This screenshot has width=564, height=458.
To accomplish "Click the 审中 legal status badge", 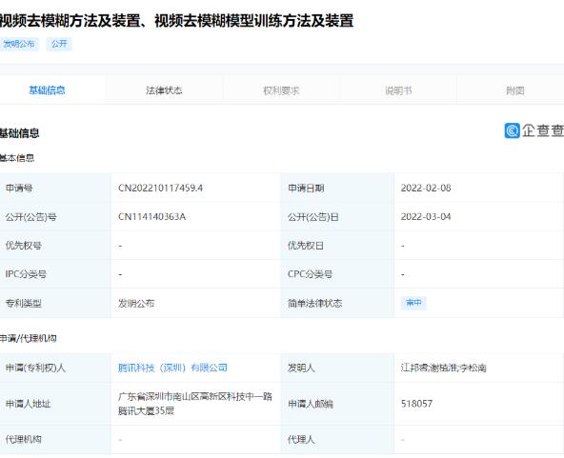I will coord(413,303).
